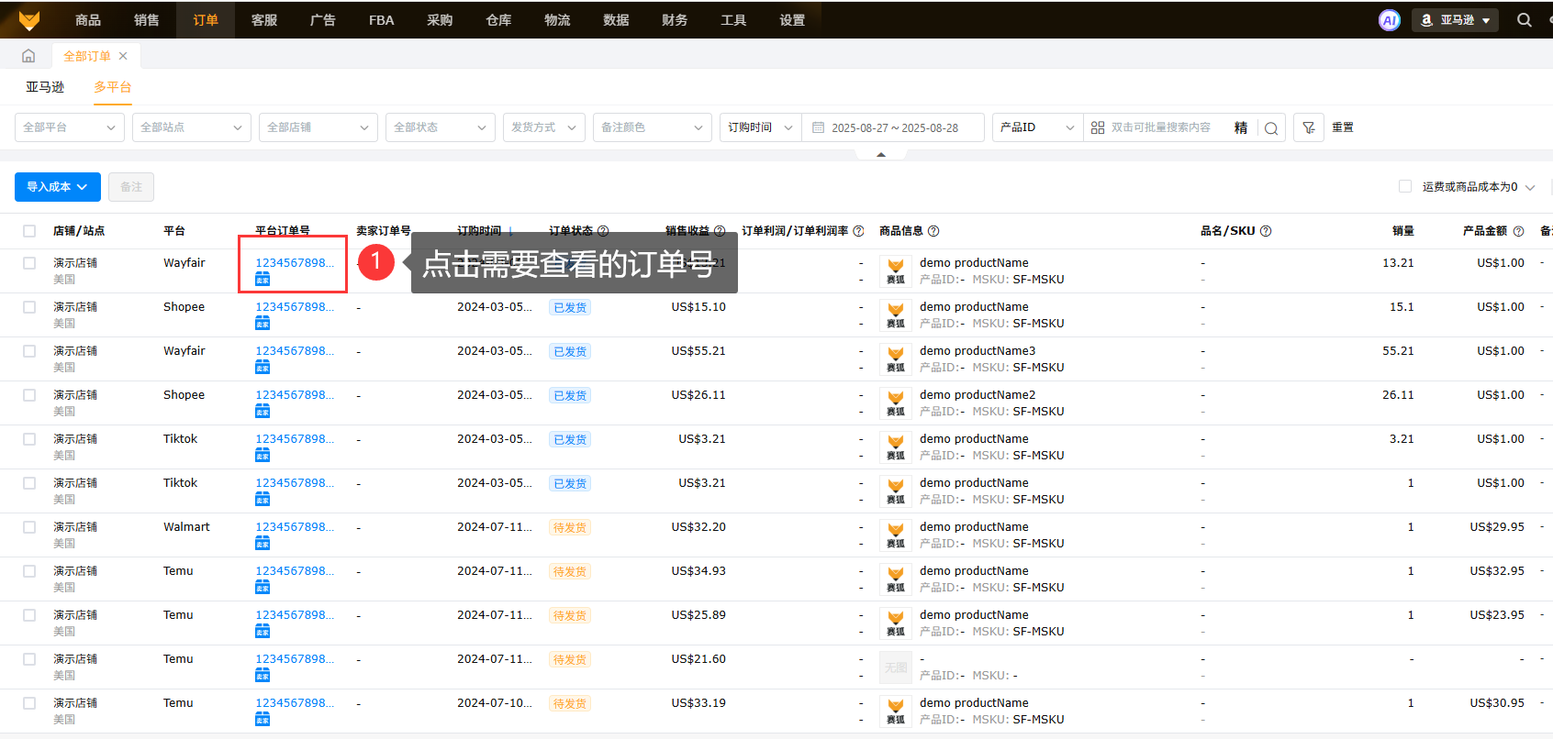The width and height of the screenshot is (1553, 739).
Task: Click the magnifier search icon in top navigation
Action: [1524, 20]
